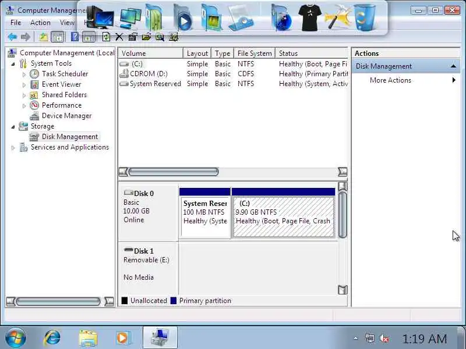Click the Open folder toolbar icon
The width and height of the screenshot is (466, 349).
point(146,37)
